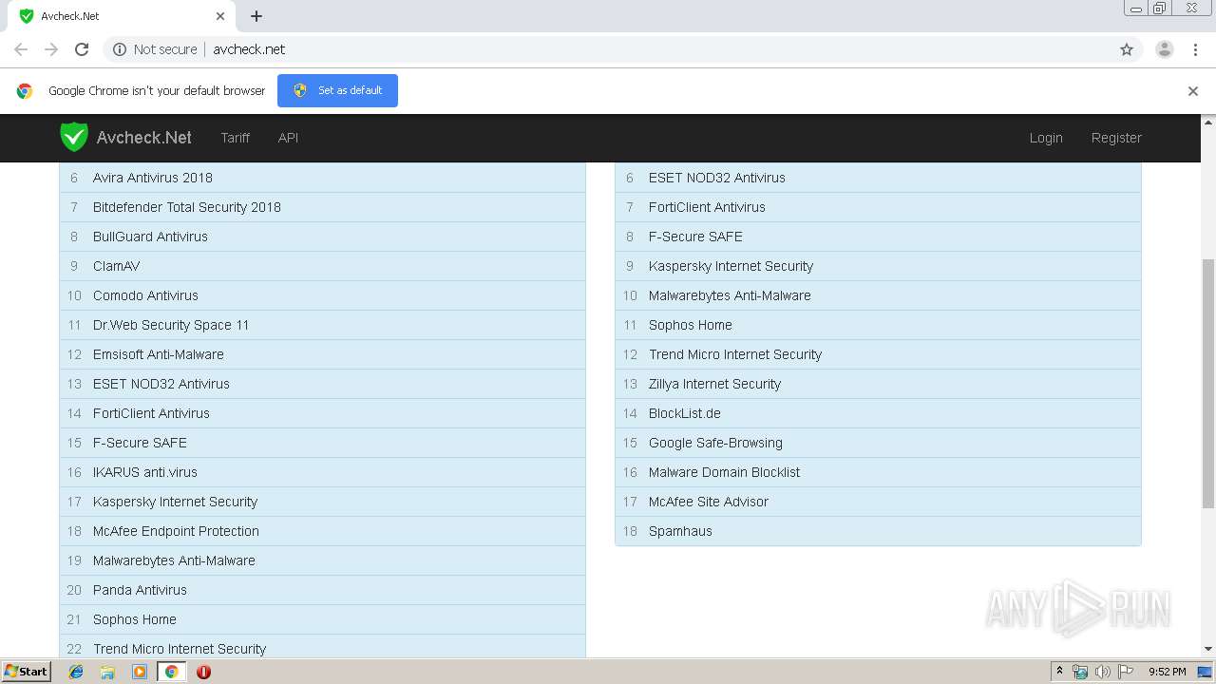Open the Chrome profile avatar
The height and width of the screenshot is (684, 1216).
(1165, 49)
